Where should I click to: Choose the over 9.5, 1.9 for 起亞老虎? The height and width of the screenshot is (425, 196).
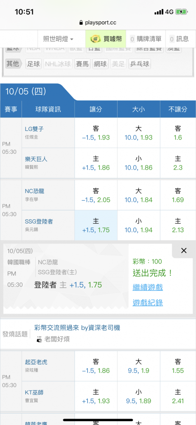139,366
